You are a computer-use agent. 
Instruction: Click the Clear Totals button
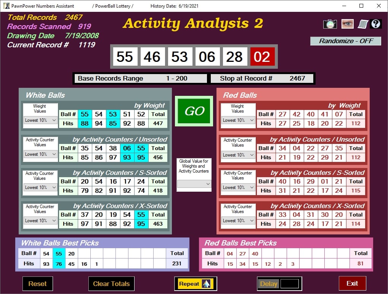coord(111,284)
